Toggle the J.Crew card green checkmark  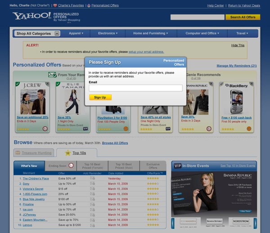(18, 84)
